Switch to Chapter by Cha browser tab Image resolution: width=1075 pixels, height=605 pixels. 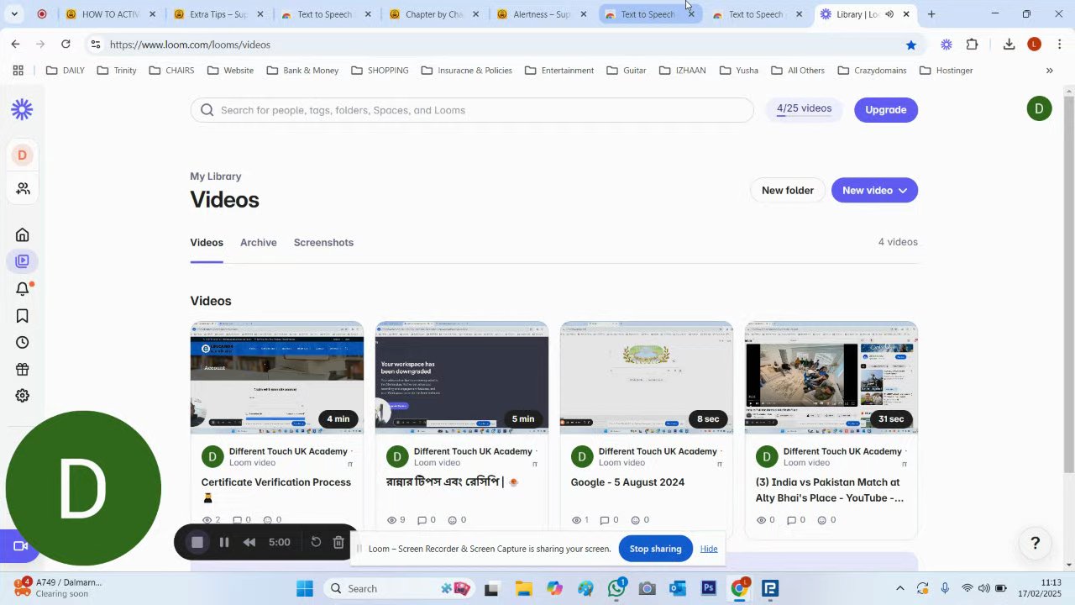[x=433, y=14]
